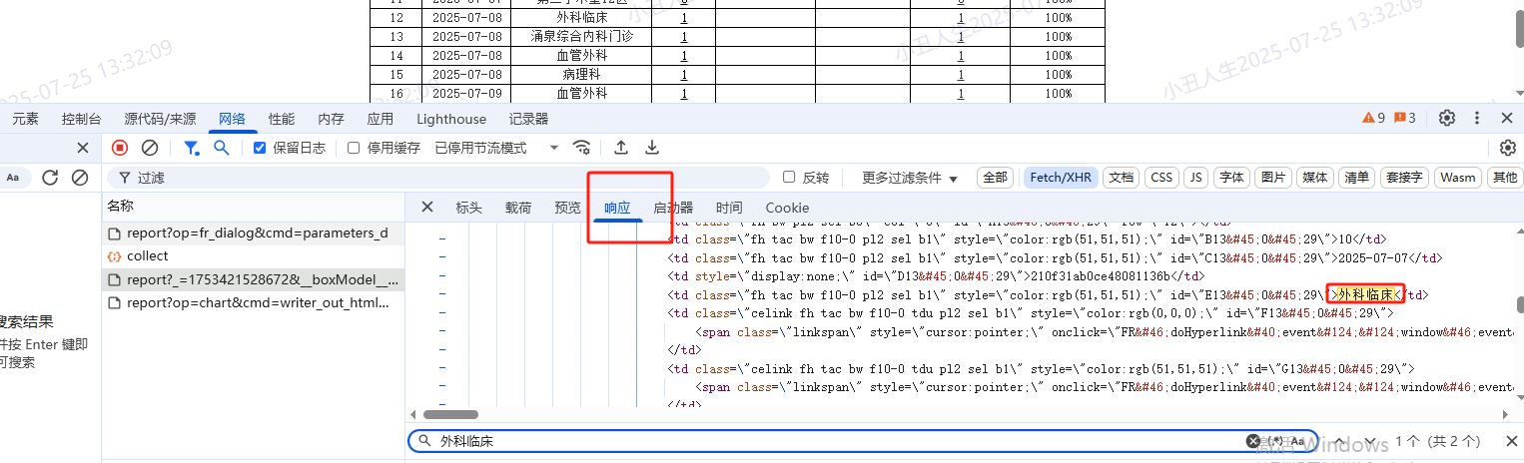Click the collect request braces icon
Image resolution: width=1524 pixels, height=463 pixels.
click(x=114, y=256)
